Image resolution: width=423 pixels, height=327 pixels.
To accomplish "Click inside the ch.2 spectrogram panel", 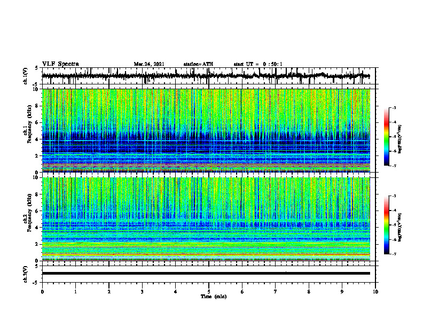I will pyautogui.click(x=206, y=219).
